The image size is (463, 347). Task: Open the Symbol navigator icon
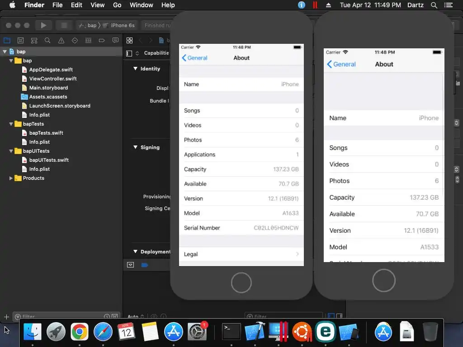(x=34, y=40)
